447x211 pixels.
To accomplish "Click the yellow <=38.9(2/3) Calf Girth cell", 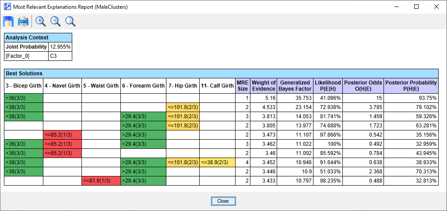I will pyautogui.click(x=217, y=162).
